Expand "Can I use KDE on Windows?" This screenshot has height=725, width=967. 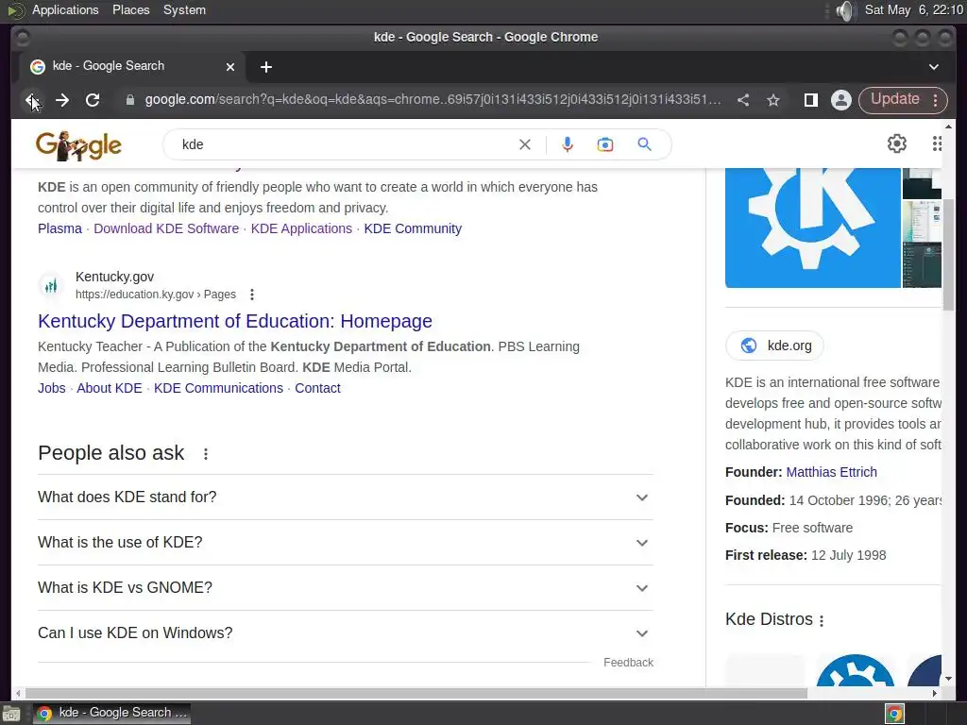346,633
